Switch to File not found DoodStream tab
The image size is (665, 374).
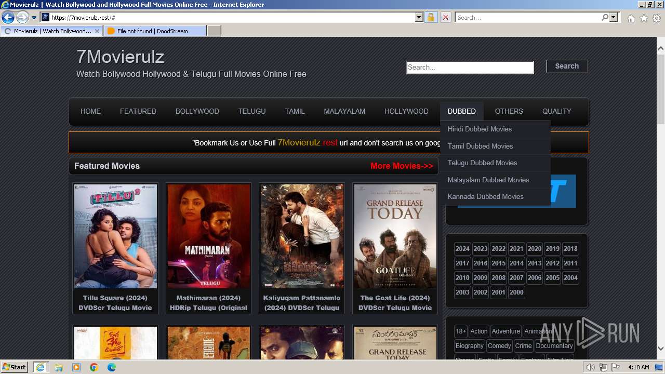tap(154, 31)
